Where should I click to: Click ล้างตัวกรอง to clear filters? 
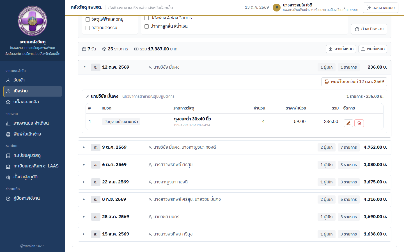tap(369, 29)
